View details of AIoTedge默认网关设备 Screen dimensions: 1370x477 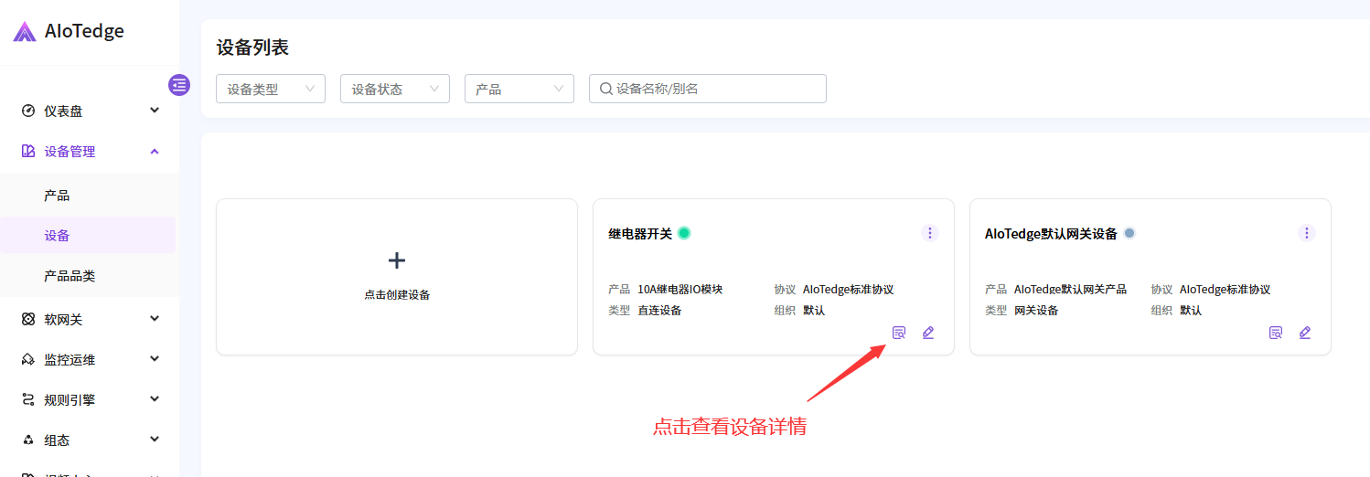click(x=1276, y=333)
